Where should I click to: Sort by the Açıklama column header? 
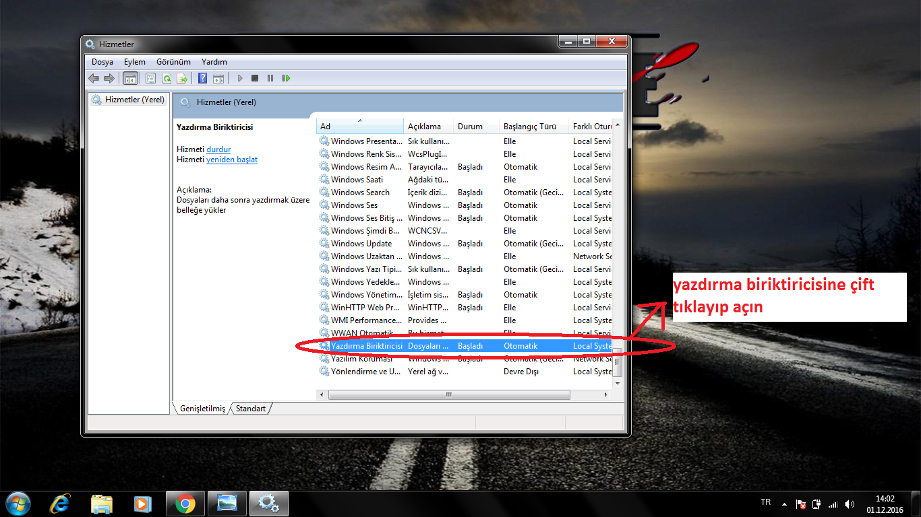pos(429,126)
